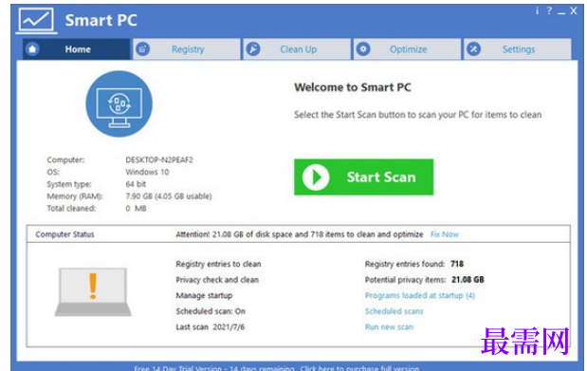Click the 'Total cleaned:' label
This screenshot has height=371, width=587.
(x=71, y=209)
